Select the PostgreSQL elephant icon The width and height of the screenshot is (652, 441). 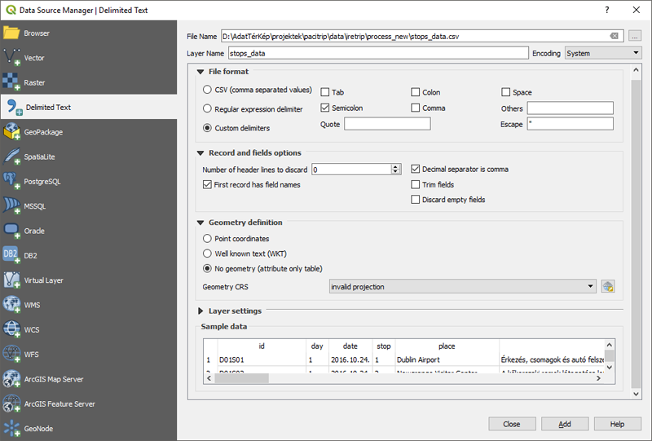click(x=11, y=181)
